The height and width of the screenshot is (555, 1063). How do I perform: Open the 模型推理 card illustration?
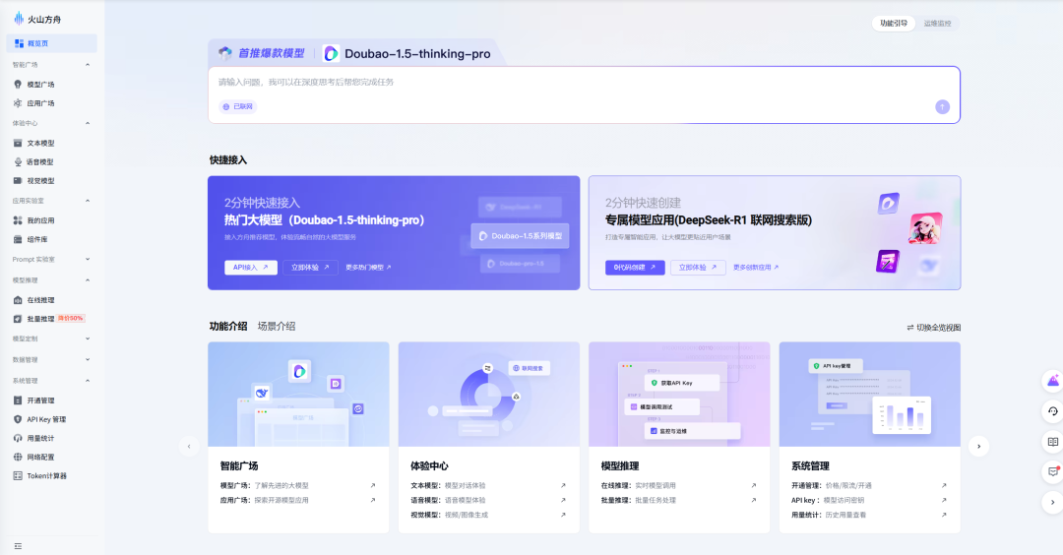[x=679, y=395]
